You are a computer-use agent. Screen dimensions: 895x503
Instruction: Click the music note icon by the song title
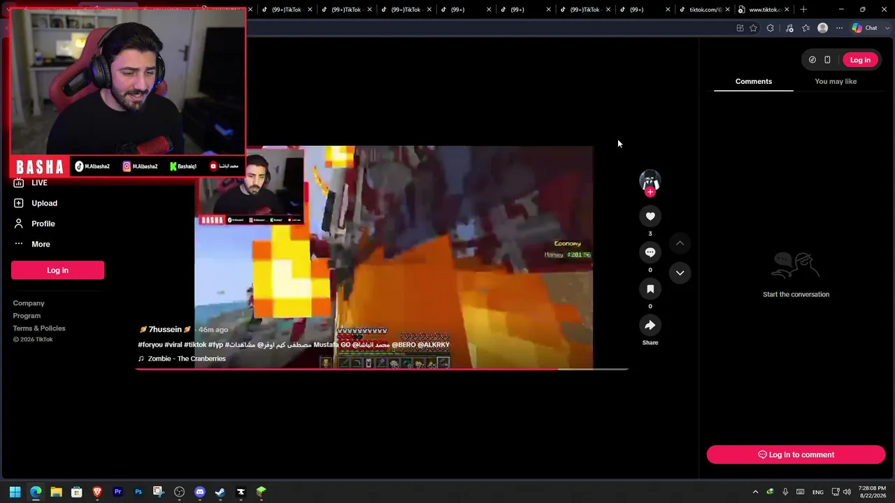141,358
